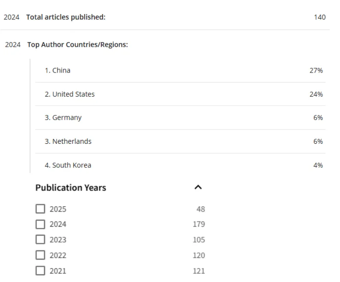The height and width of the screenshot is (282, 340).
Task: Check the 2021 publication year box
Action: pyautogui.click(x=40, y=271)
